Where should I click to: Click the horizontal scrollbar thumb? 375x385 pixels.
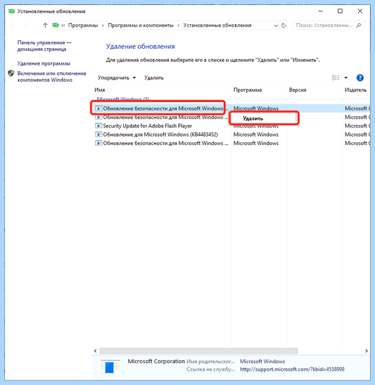[x=199, y=351]
